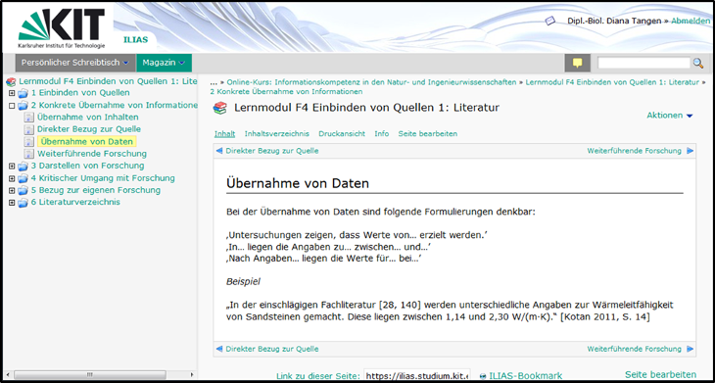This screenshot has width=715, height=383.
Task: Click the folder icon of 5 Bezug zur eigenen Forschung
Action: [23, 190]
